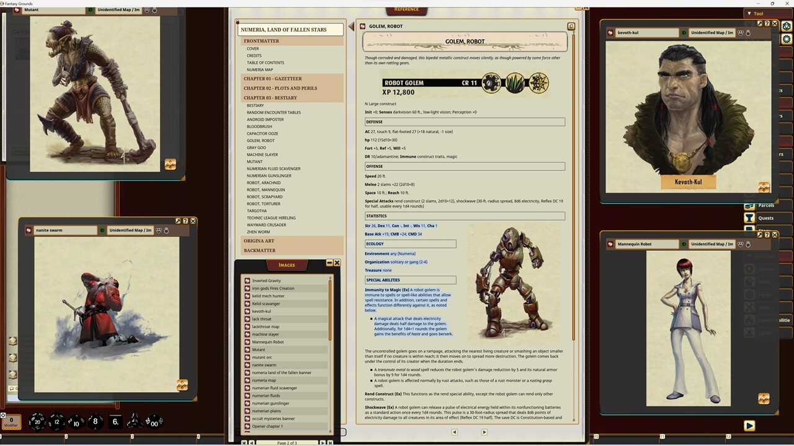The height and width of the screenshot is (446, 794).
Task: Open the Quests sidebar button
Action: pos(765,218)
